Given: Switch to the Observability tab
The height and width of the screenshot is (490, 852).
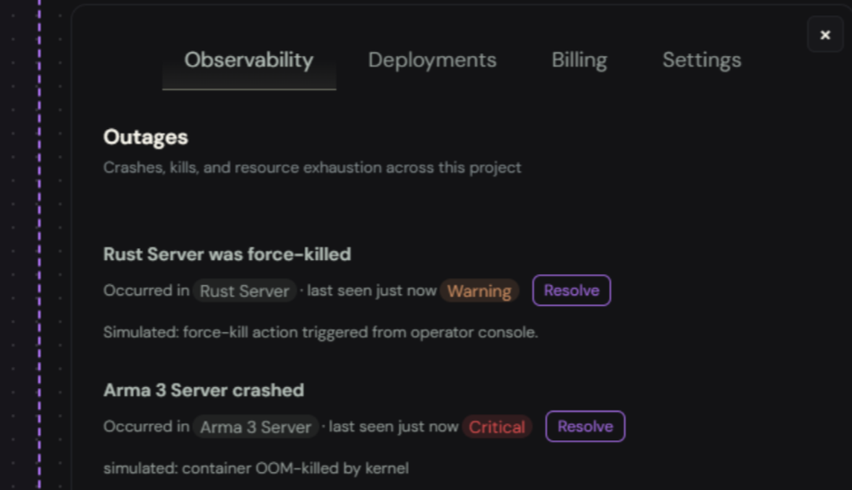Looking at the screenshot, I should (x=248, y=60).
